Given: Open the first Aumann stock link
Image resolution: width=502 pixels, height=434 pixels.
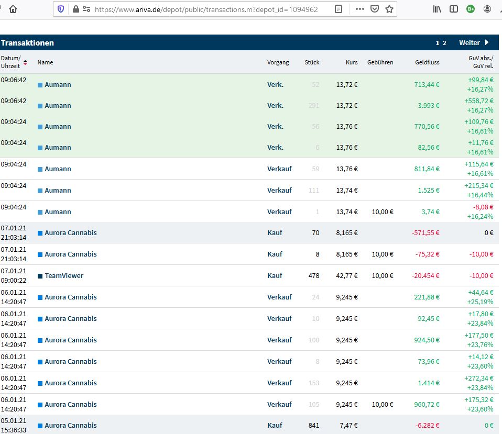Looking at the screenshot, I should (x=58, y=85).
